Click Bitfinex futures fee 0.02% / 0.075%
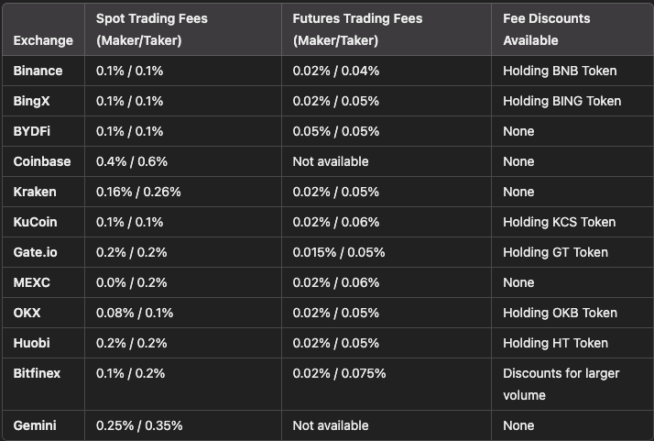 [x=339, y=373]
